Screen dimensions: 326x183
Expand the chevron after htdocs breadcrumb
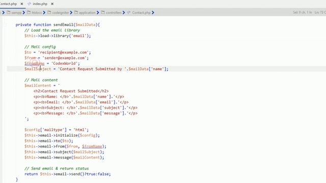[44, 13]
